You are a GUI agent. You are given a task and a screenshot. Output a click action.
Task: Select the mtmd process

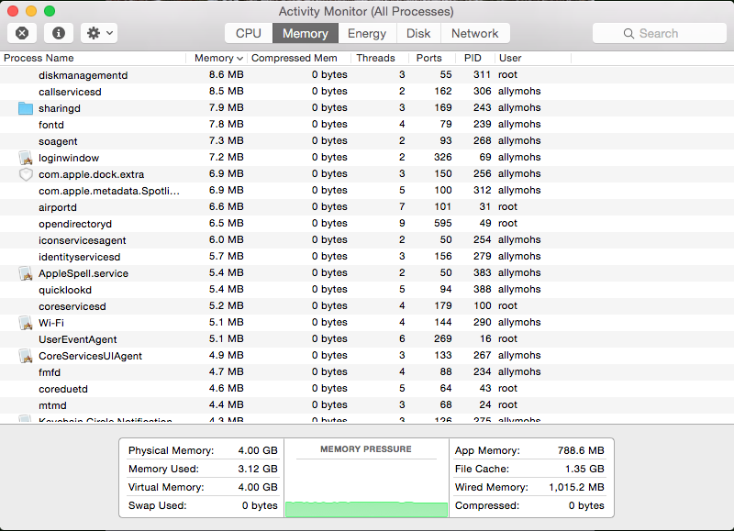52,405
